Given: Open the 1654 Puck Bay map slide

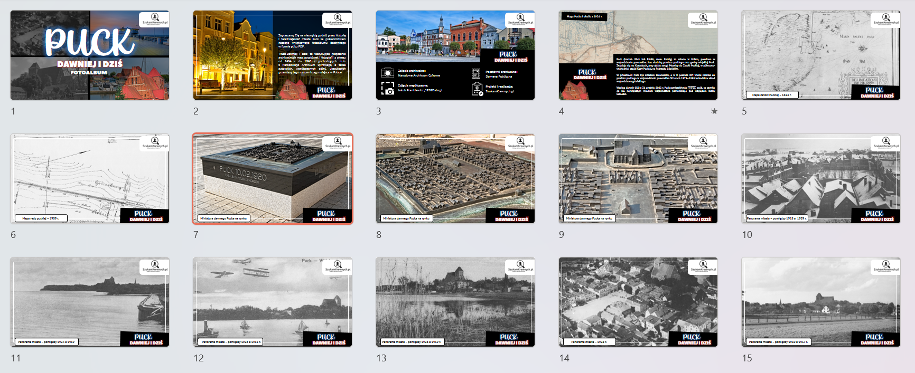Looking at the screenshot, I should click(820, 55).
